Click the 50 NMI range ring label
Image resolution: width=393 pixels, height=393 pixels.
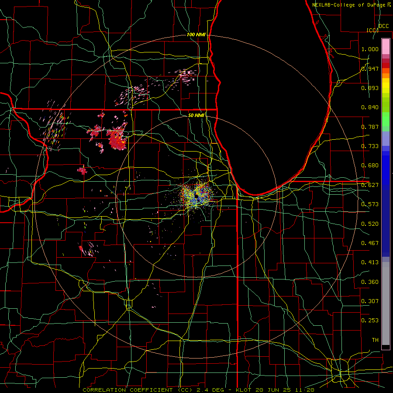tap(196, 115)
